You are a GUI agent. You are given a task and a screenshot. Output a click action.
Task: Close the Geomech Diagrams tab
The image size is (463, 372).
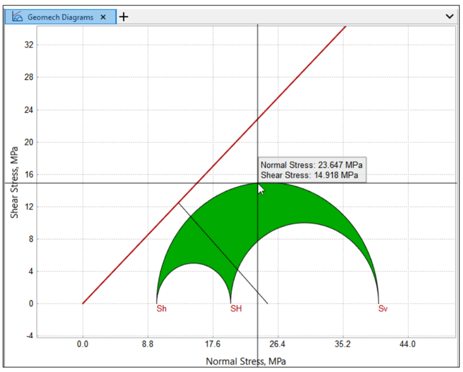point(103,17)
